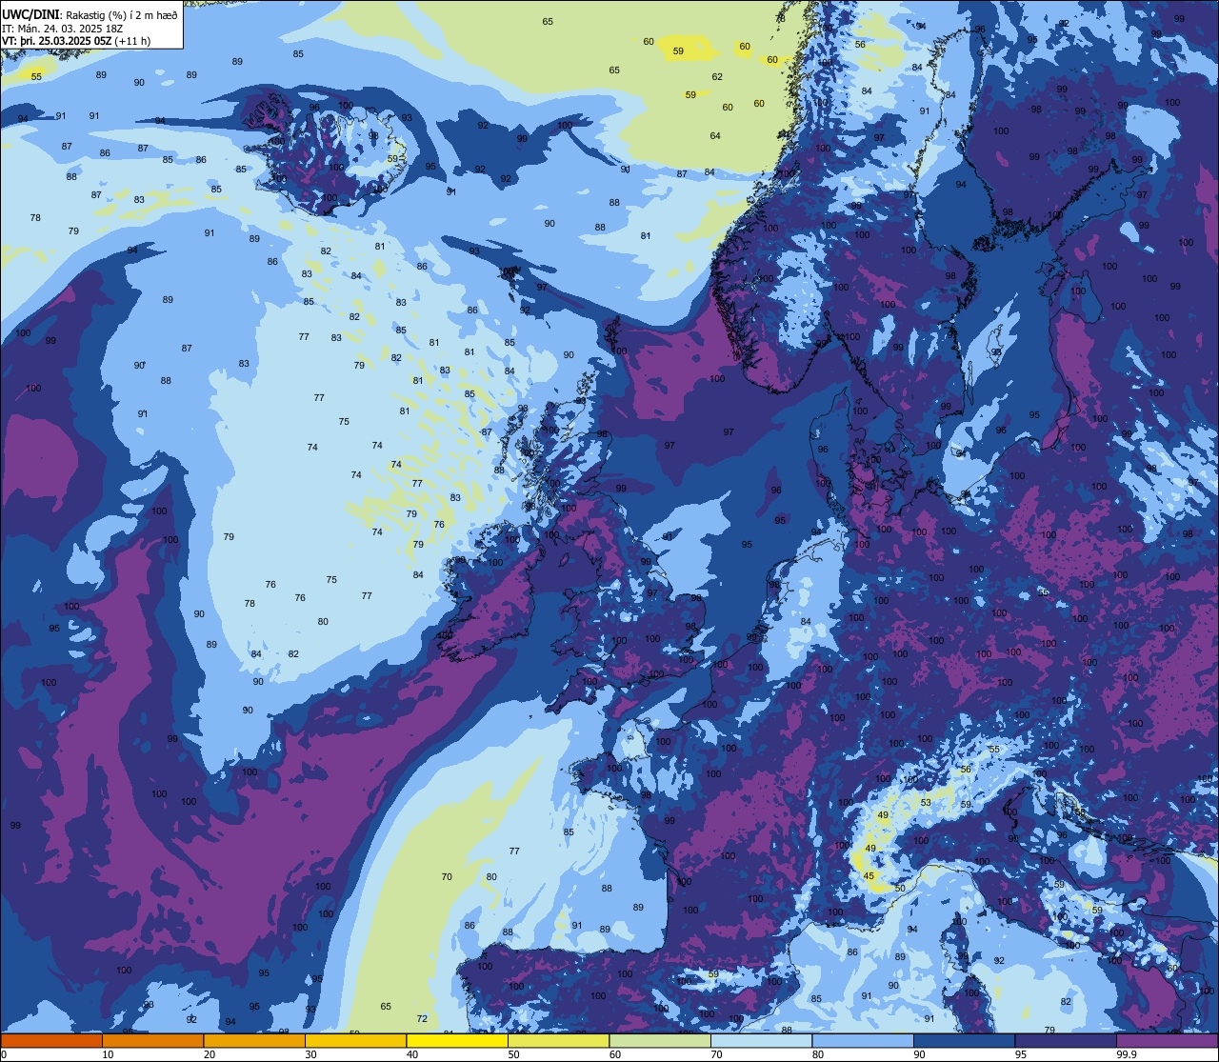Click the map value 62 in the northern sea
Screen dimensions: 1219x1062
point(717,77)
